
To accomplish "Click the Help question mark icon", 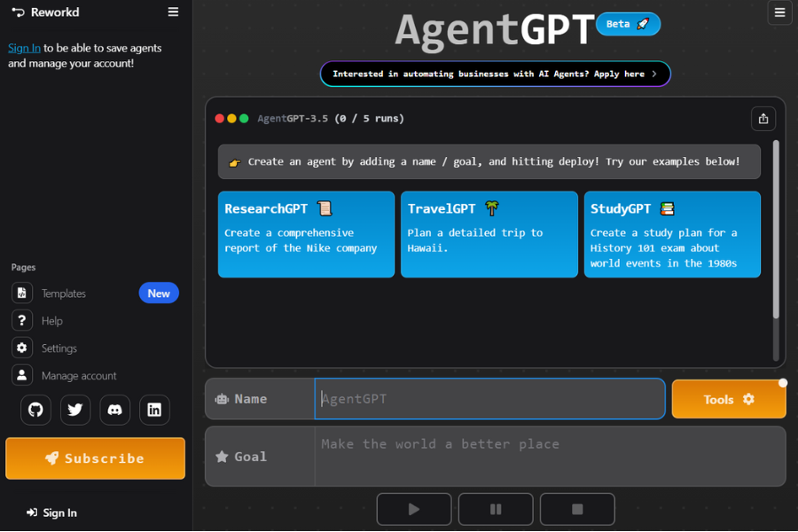I will point(21,320).
